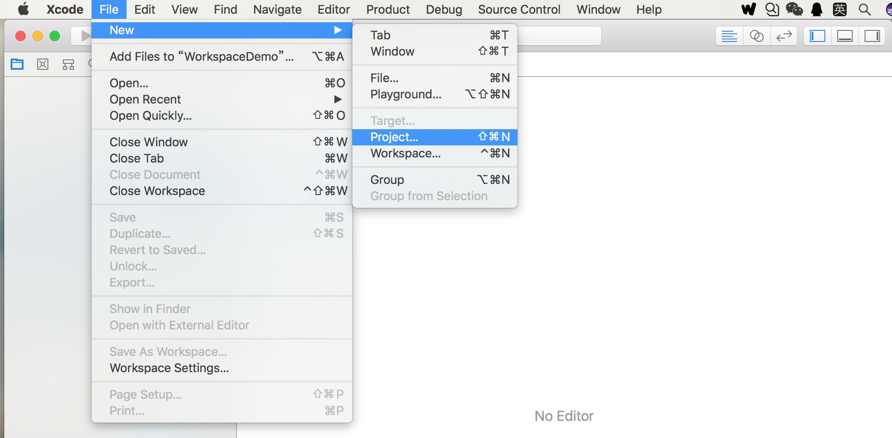Screen dimensions: 892x438
Task: Click the QQ penguin menu bar icon
Action: click(x=817, y=9)
